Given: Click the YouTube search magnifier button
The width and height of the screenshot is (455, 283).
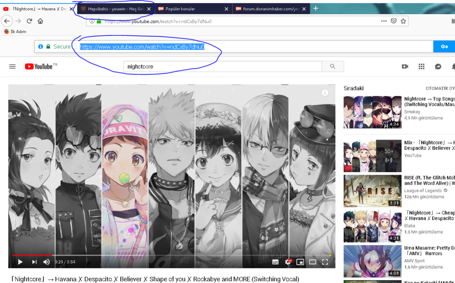Looking at the screenshot, I should point(333,67).
